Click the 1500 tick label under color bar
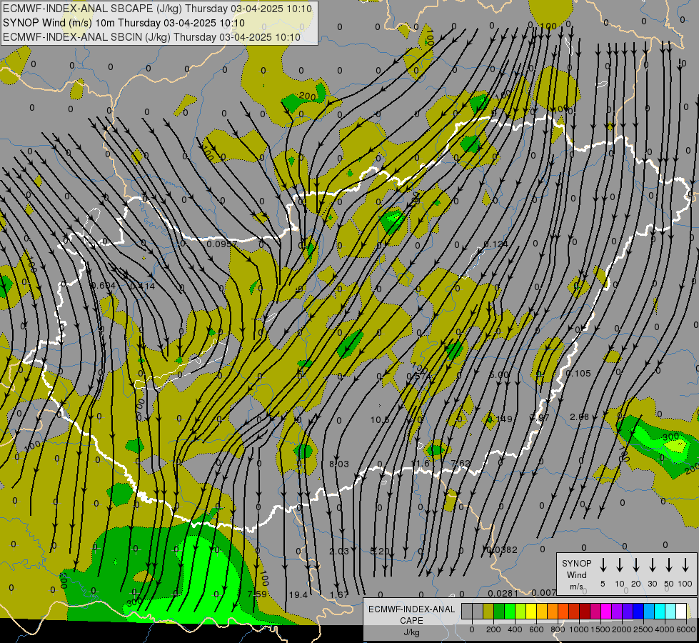The height and width of the screenshot is (643, 699). point(600,629)
